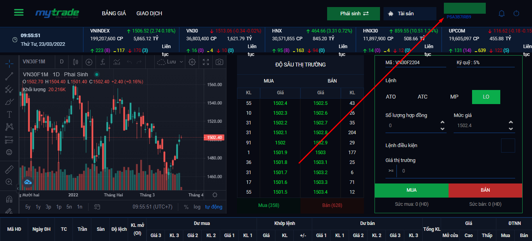Click the Số lượng hợp đồng field
The image size is (532, 241).
(411, 126)
